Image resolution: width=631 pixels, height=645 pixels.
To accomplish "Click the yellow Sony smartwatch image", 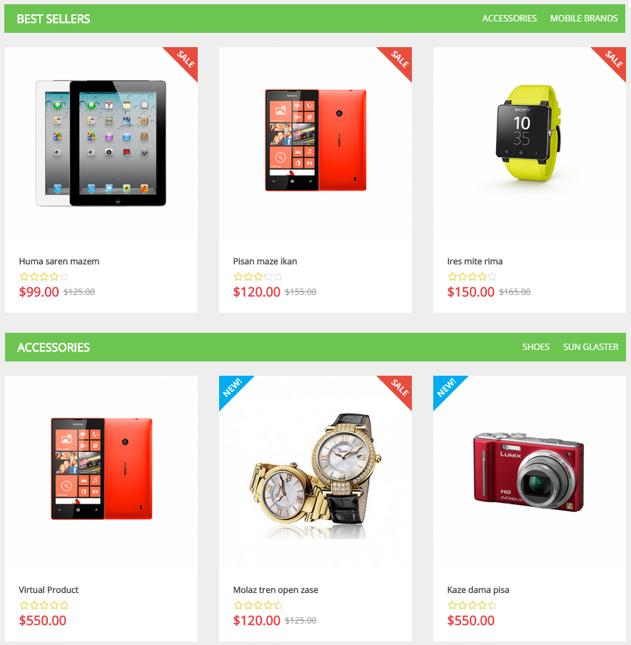I will coord(529,133).
